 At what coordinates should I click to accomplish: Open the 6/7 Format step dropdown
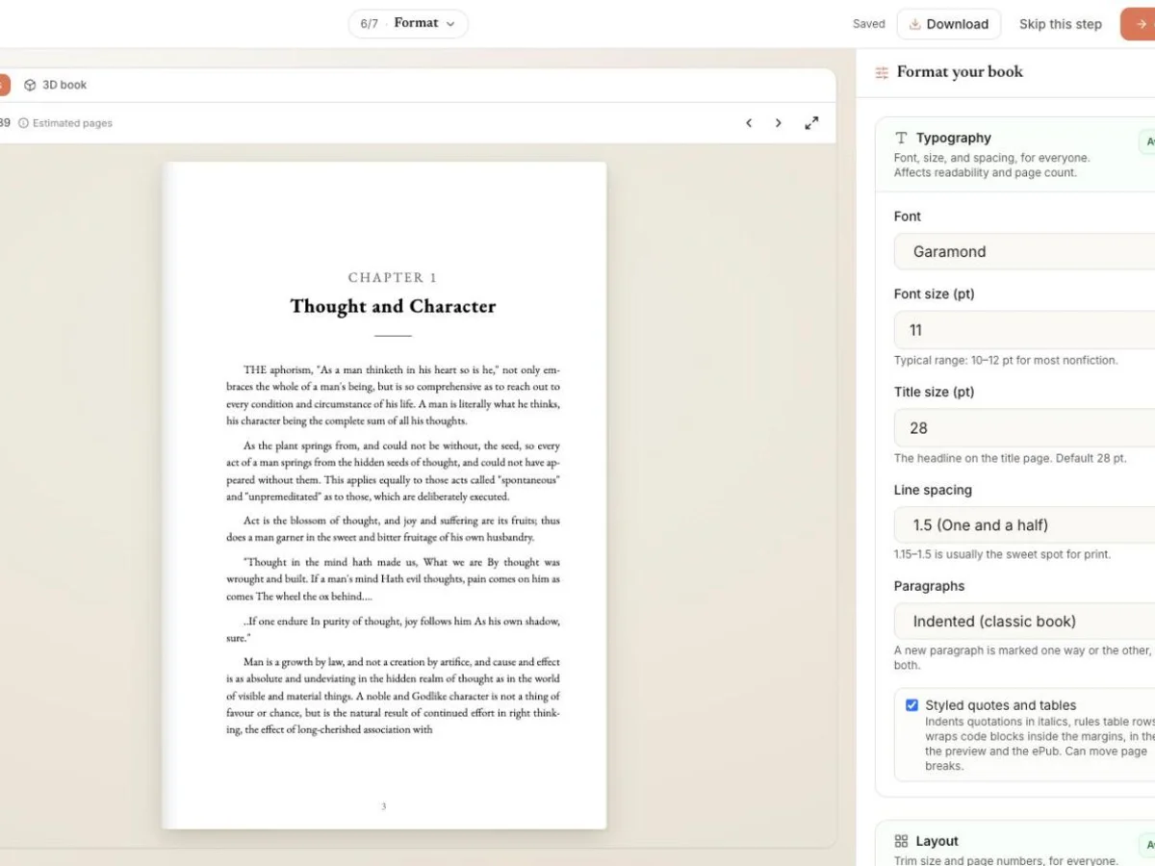[408, 23]
